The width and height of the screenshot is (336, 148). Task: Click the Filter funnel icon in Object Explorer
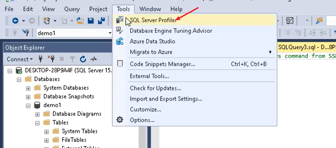click(72, 59)
